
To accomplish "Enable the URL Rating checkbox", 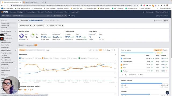I will 33,58.
